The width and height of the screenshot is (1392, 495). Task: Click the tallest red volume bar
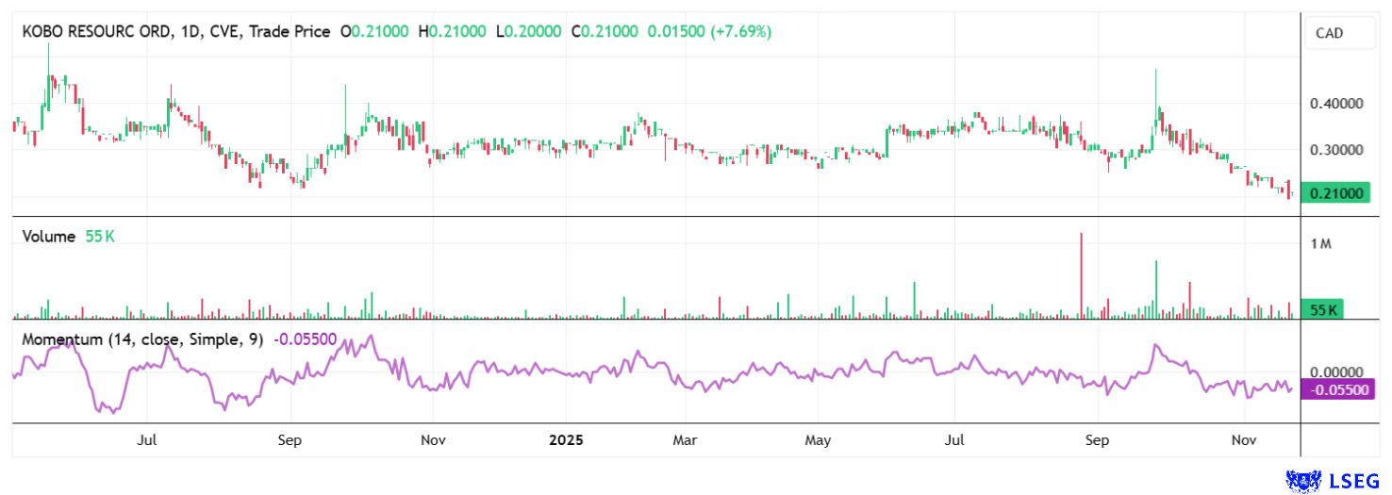1081,275
